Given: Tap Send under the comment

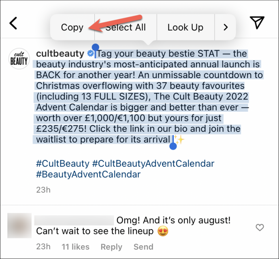Looking at the screenshot, I should [x=143, y=246].
